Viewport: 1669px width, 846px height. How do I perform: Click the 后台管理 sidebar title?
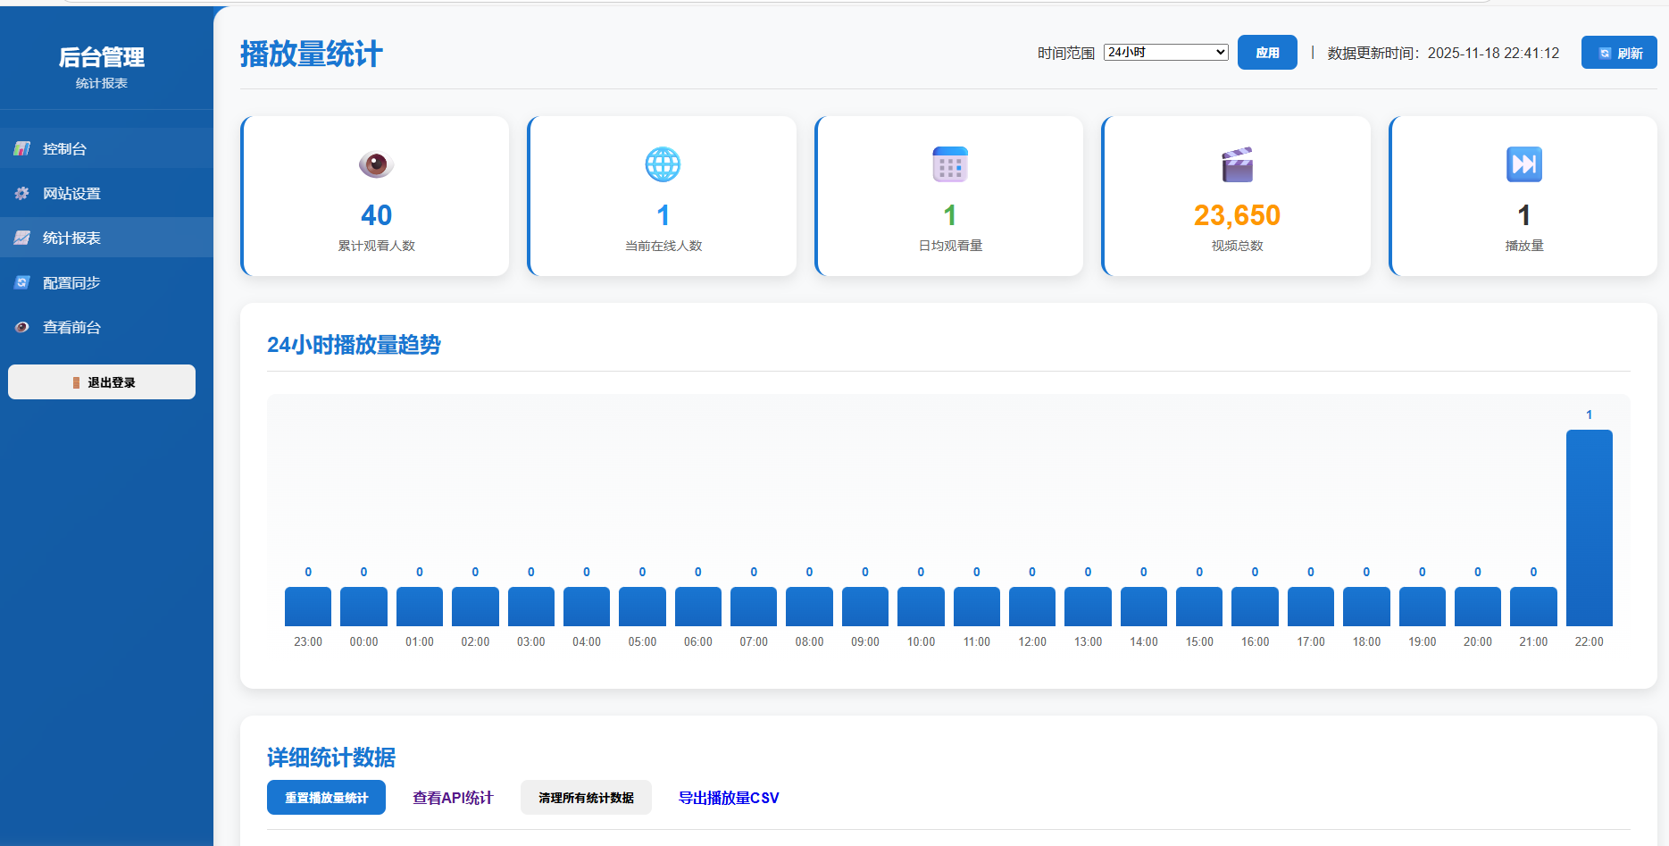[102, 57]
